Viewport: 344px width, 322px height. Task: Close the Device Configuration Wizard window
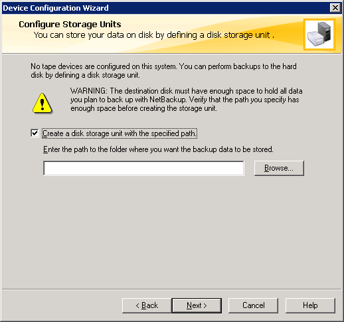pos(335,8)
